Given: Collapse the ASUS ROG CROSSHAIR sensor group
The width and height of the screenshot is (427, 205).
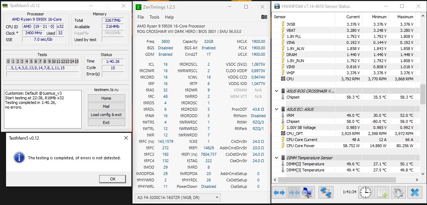Looking at the screenshot, I should click(277, 91).
